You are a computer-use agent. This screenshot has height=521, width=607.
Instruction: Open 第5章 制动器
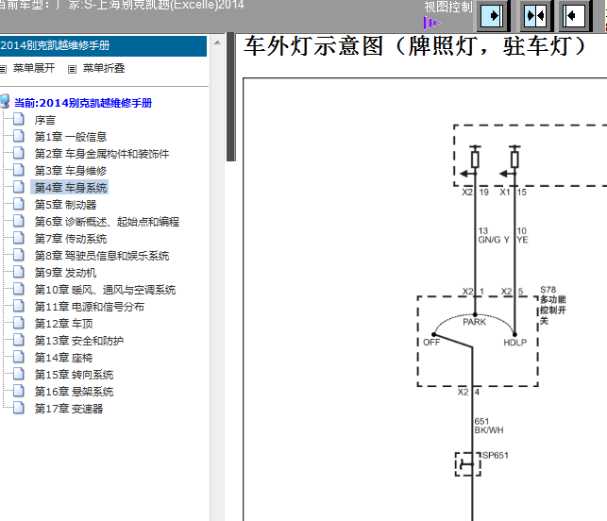pyautogui.click(x=65, y=205)
